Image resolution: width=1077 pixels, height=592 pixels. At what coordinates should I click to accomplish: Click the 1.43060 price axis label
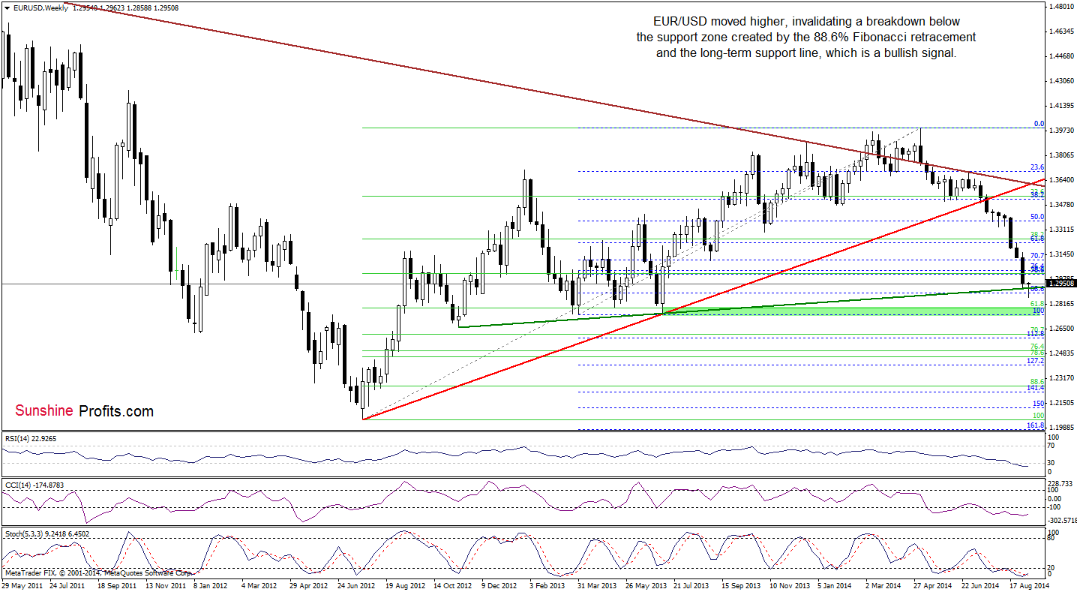1063,81
